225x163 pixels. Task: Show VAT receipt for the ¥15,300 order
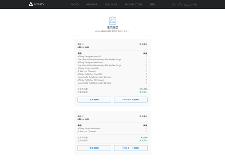130,99
